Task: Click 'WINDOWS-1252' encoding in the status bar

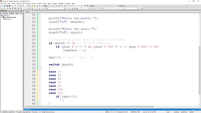Action: 135,112
